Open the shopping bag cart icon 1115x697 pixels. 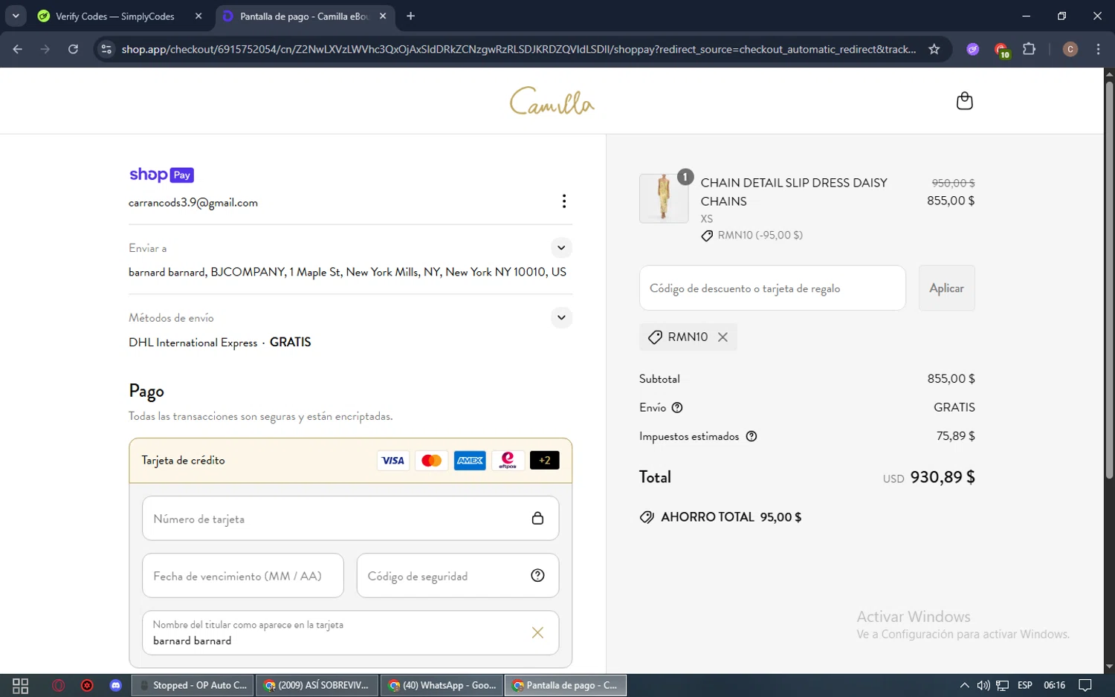point(964,101)
